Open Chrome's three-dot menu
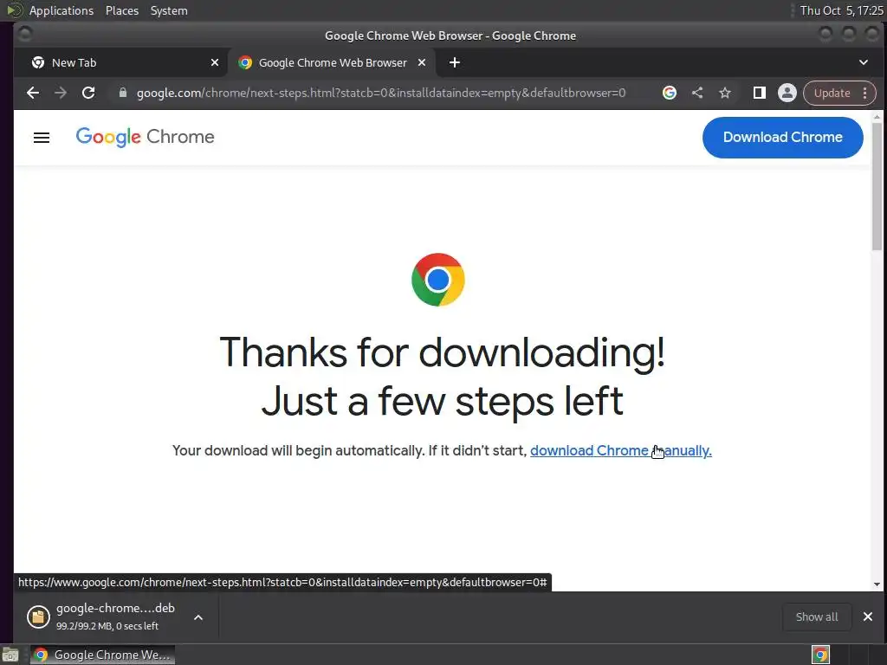The height and width of the screenshot is (665, 887). tap(865, 93)
